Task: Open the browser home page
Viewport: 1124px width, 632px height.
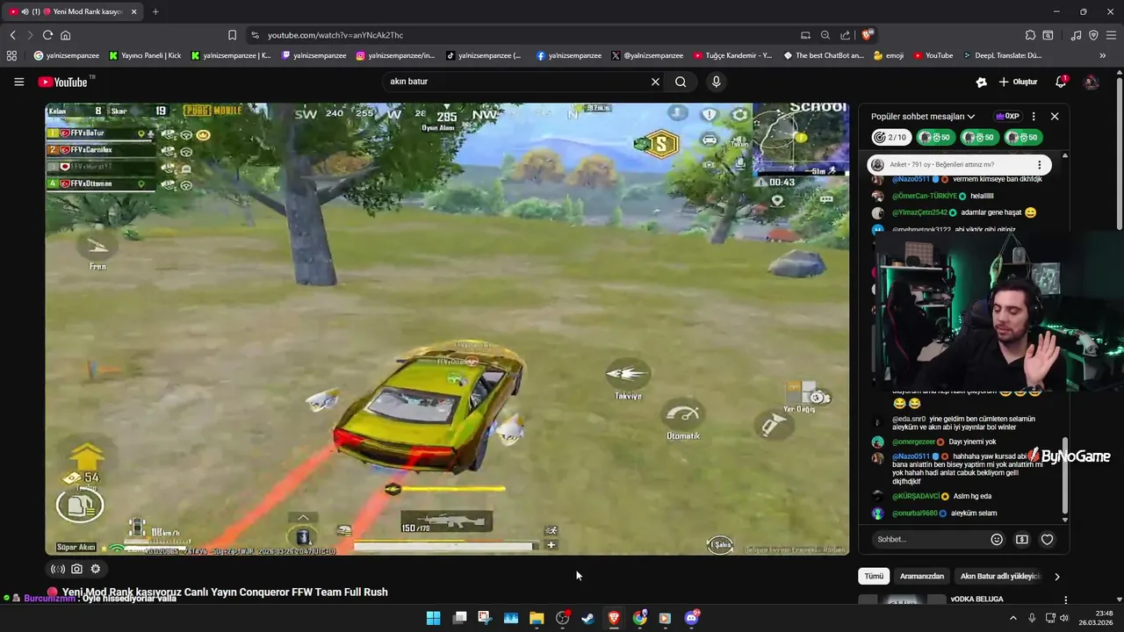Action: [x=65, y=35]
